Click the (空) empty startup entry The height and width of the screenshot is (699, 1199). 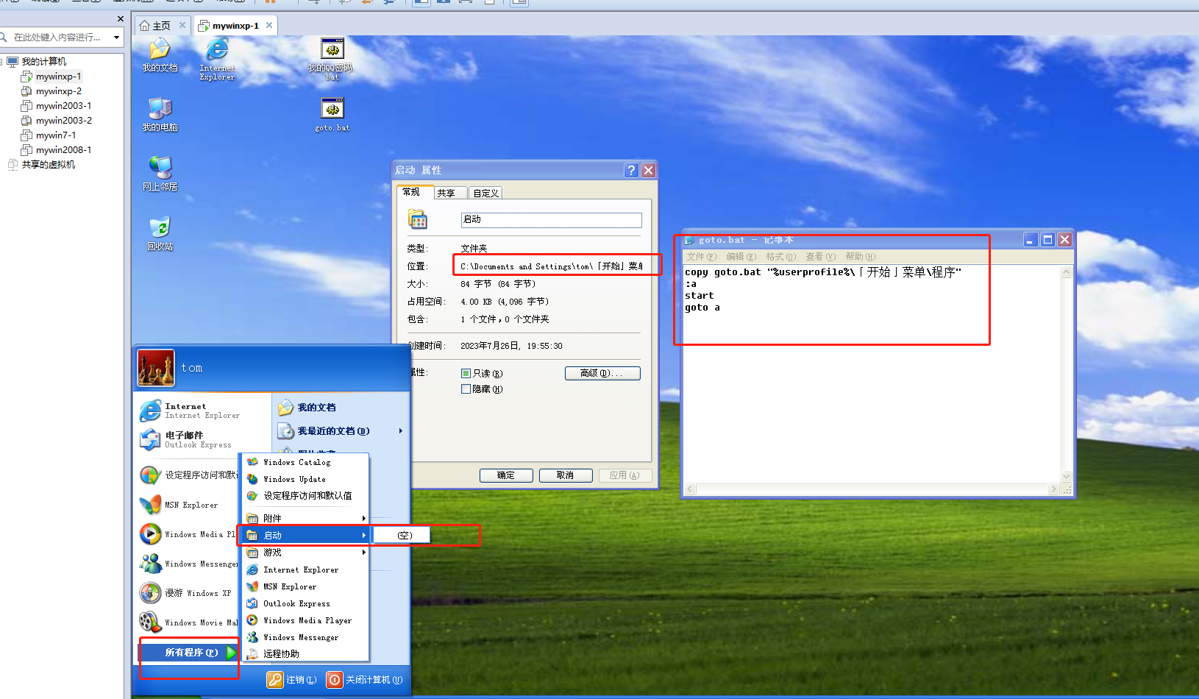click(402, 535)
